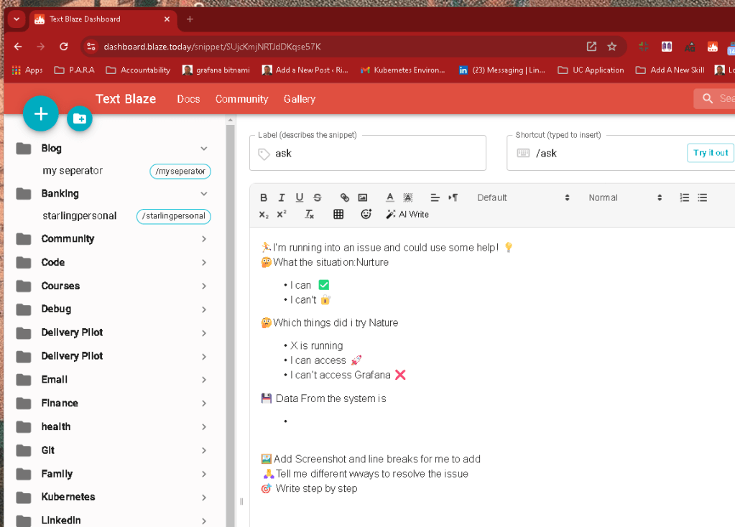Expand the health folder
The image size is (735, 527).
pos(204,426)
